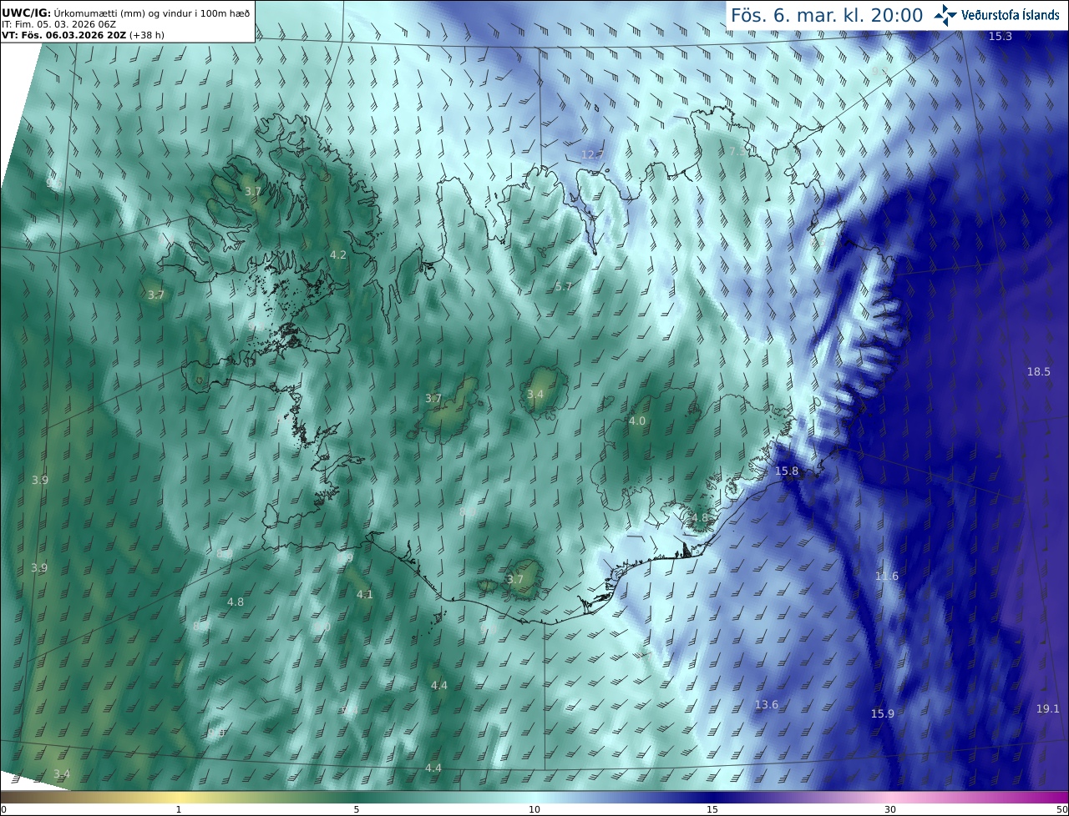Click the 15.8 value at the coast
Image resolution: width=1069 pixels, height=816 pixels.
(787, 471)
